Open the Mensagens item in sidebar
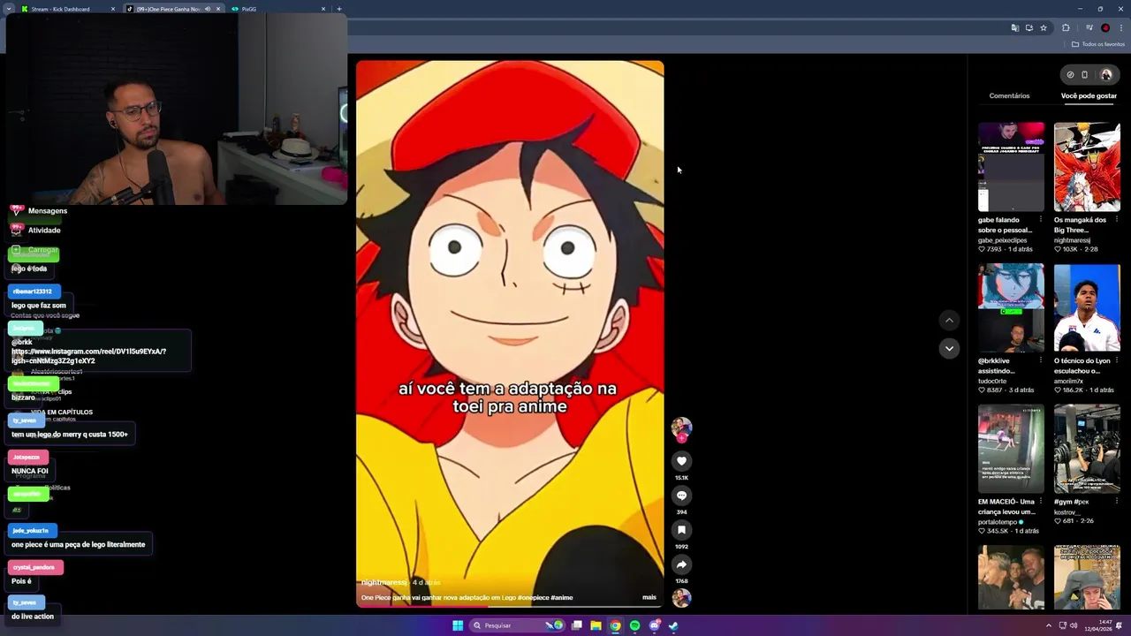The image size is (1131, 636). point(41,211)
